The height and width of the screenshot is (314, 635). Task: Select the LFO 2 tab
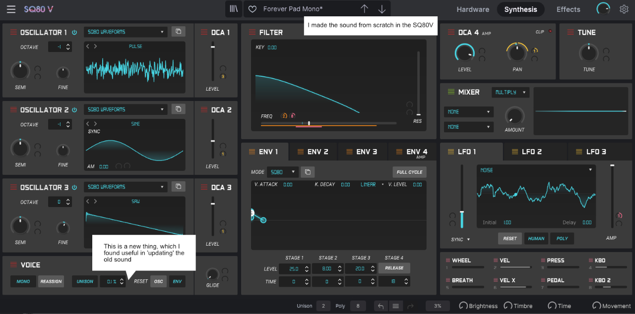point(535,152)
